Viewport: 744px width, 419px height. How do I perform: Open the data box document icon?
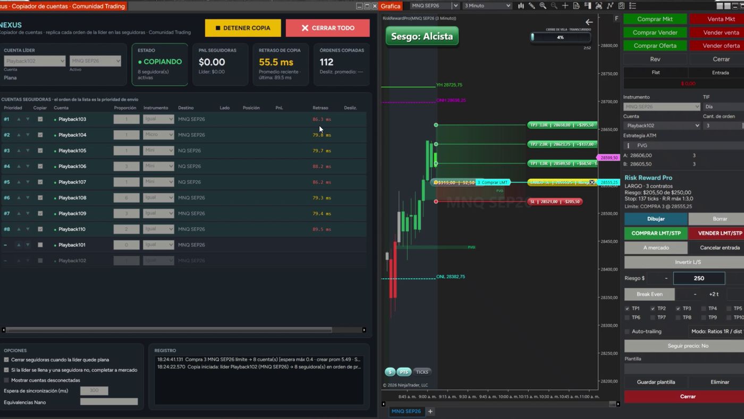[577, 6]
